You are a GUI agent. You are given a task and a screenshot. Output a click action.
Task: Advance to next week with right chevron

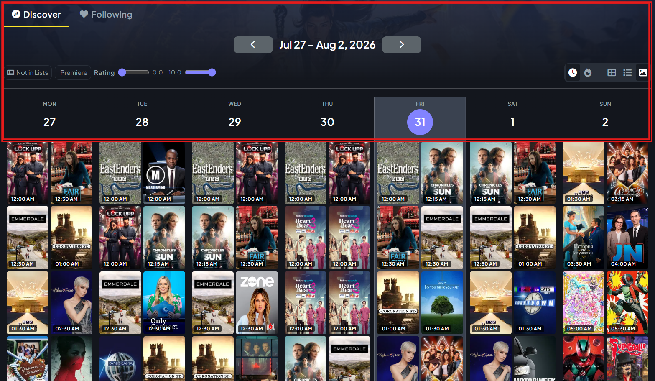pos(401,45)
